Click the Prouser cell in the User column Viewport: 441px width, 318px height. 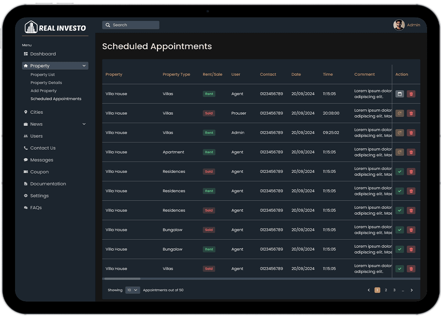click(x=239, y=113)
